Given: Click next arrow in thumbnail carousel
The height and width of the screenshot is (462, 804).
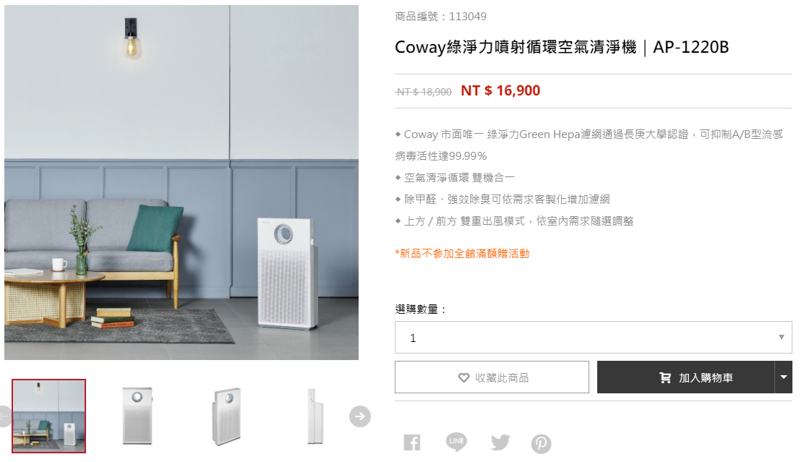Looking at the screenshot, I should tap(360, 416).
